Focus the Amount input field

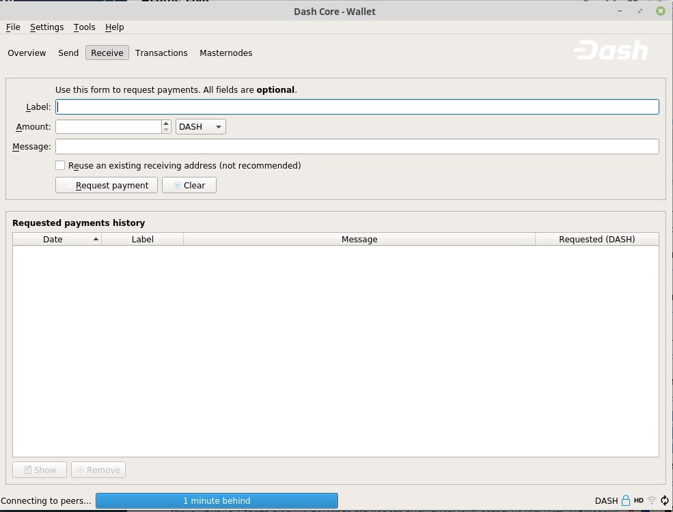(x=109, y=126)
